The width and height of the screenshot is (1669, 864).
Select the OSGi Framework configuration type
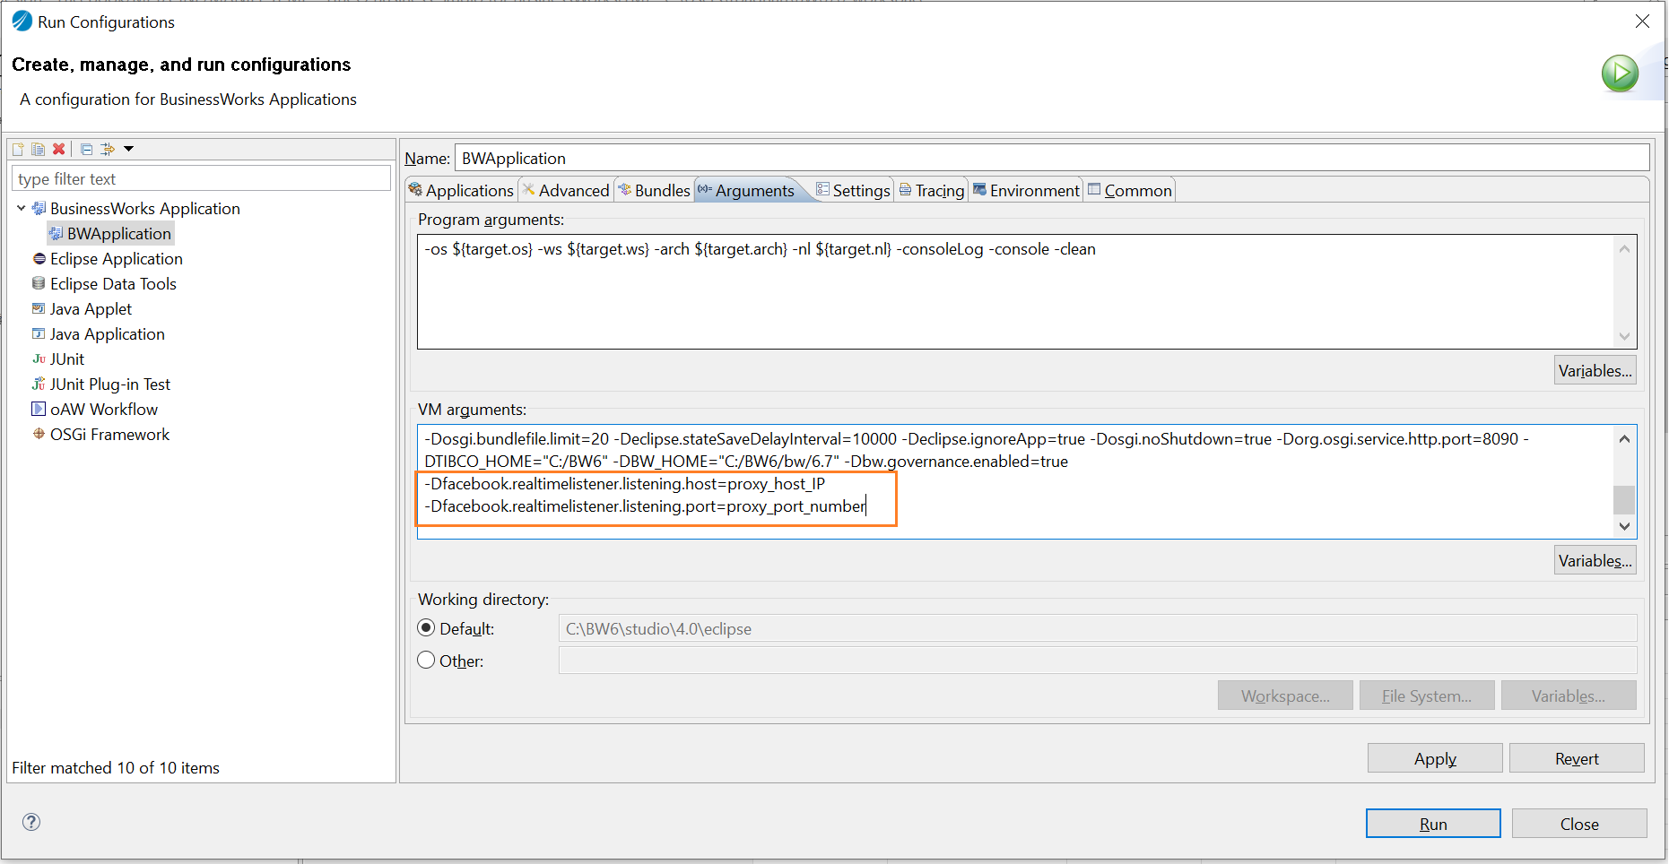109,435
